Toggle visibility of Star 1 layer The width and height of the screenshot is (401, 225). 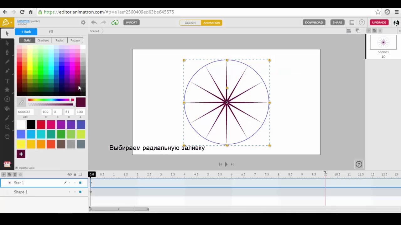point(70,183)
